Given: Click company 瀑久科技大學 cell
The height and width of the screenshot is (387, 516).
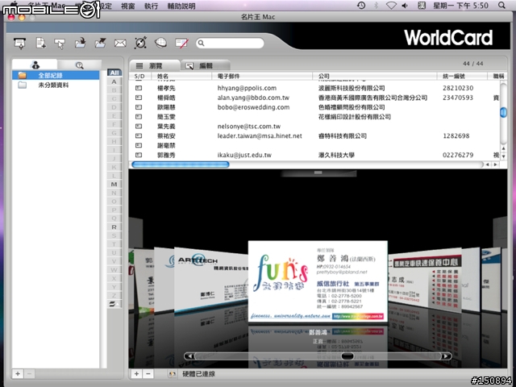Looking at the screenshot, I should [x=336, y=155].
